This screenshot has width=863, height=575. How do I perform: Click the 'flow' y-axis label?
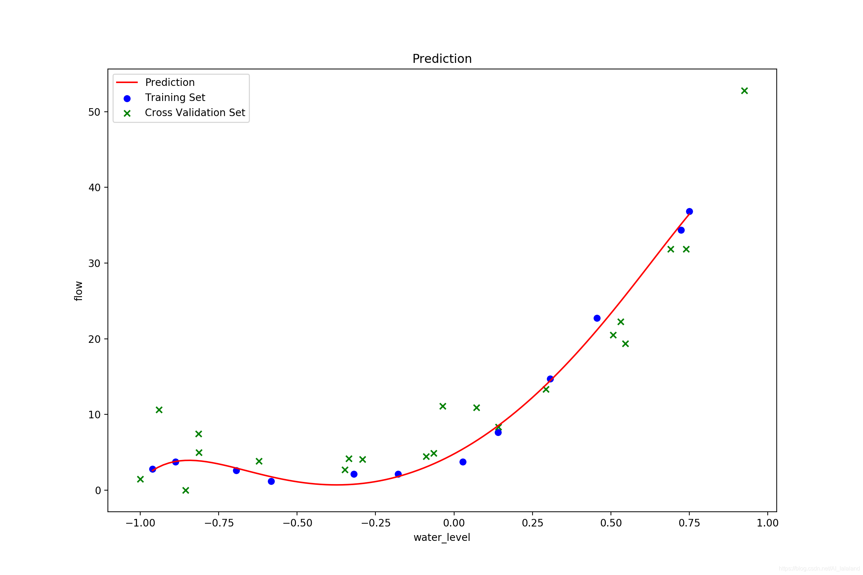[78, 291]
